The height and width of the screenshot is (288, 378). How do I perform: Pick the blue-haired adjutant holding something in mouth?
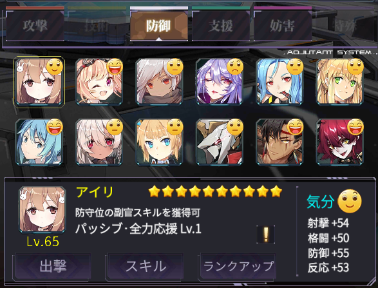[x=280, y=82]
